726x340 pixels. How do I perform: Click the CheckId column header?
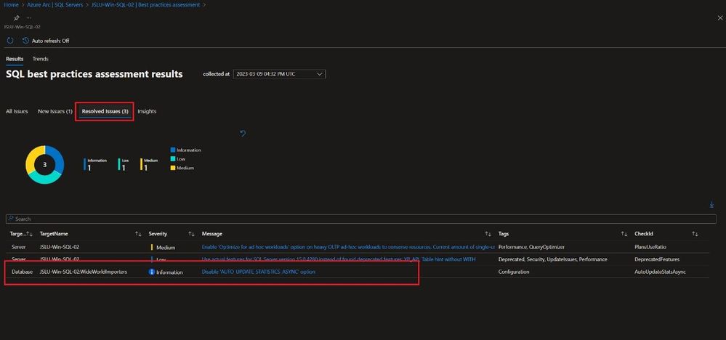pyautogui.click(x=644, y=234)
